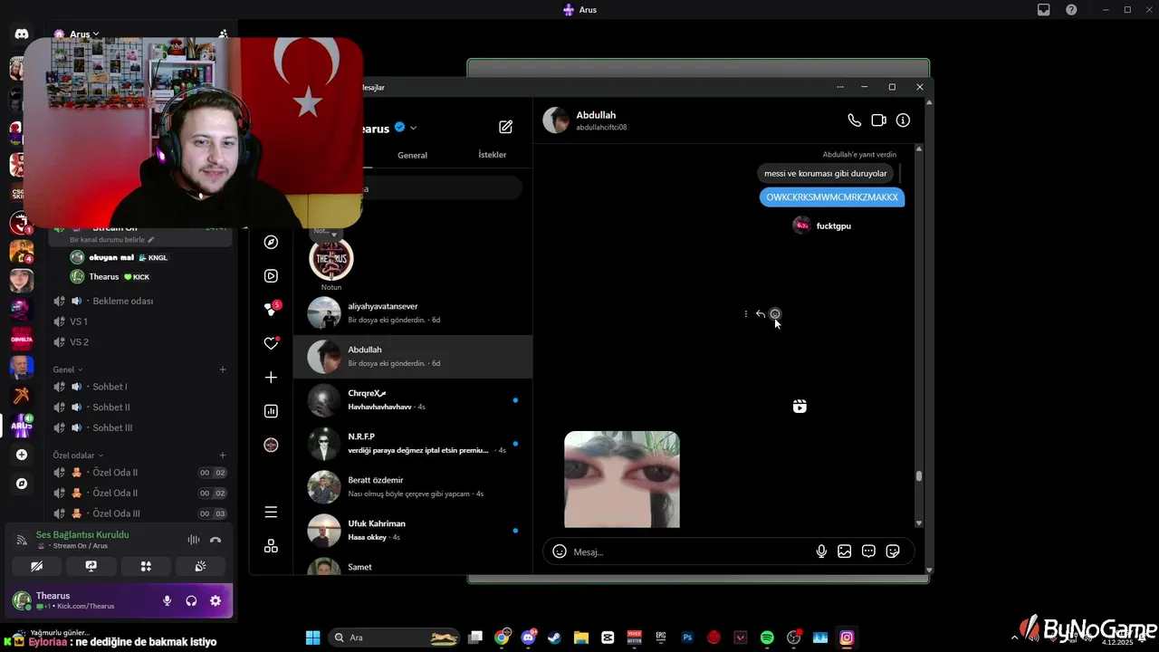This screenshot has width=1159, height=652.
Task: Open the Instagram Explore compass icon
Action: click(x=271, y=243)
